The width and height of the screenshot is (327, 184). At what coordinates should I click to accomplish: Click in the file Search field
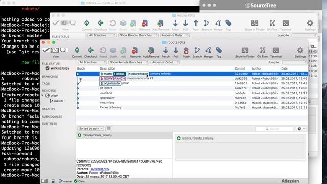click(x=274, y=129)
